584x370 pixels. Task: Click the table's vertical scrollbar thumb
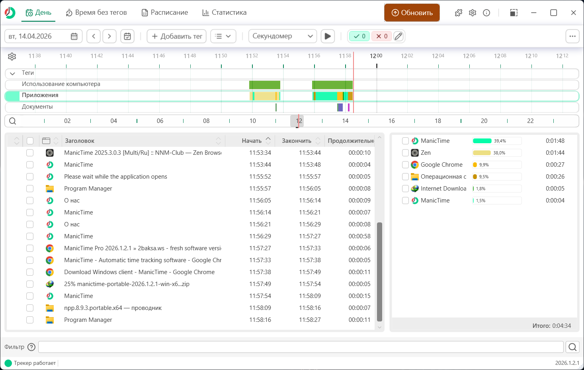379,272
